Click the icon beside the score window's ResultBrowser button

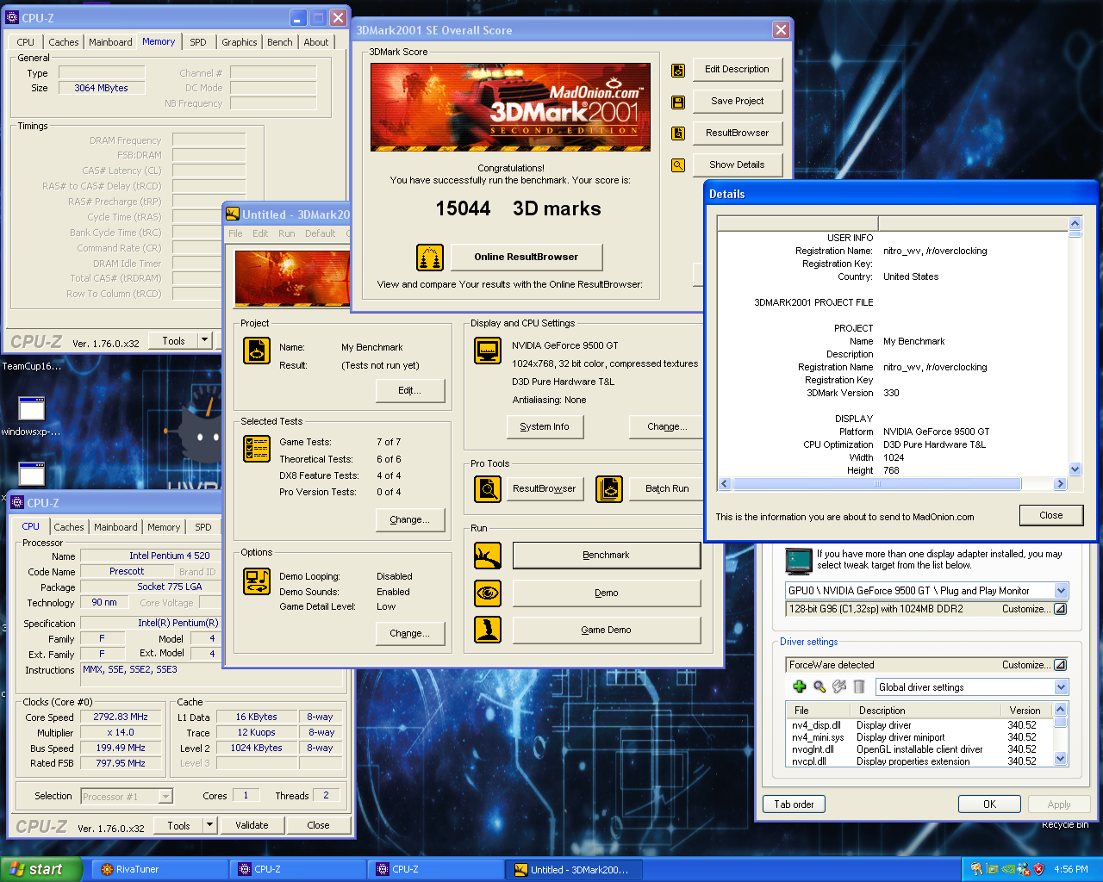[x=678, y=134]
